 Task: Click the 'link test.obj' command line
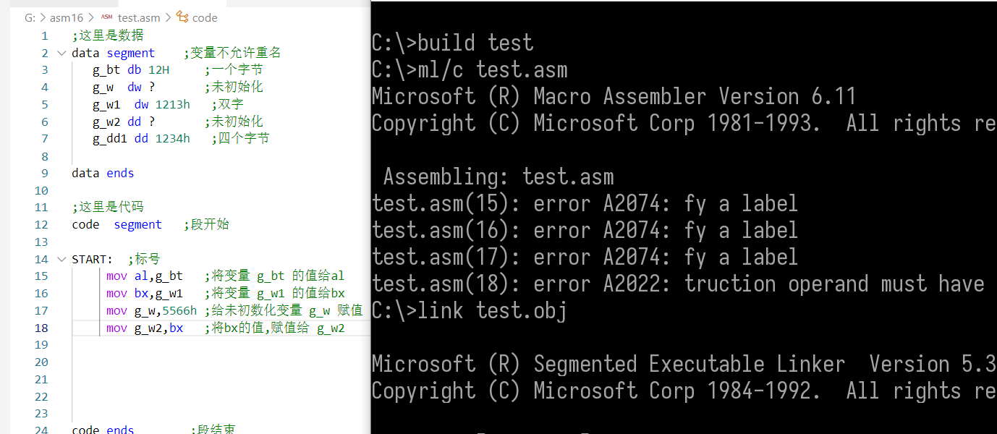[x=469, y=311]
